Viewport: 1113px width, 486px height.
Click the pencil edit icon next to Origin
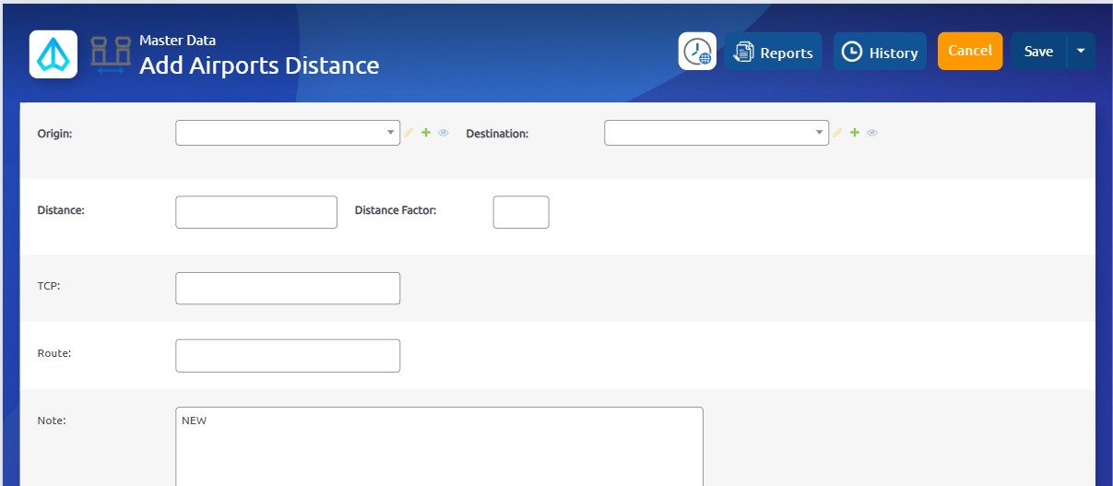tap(409, 133)
